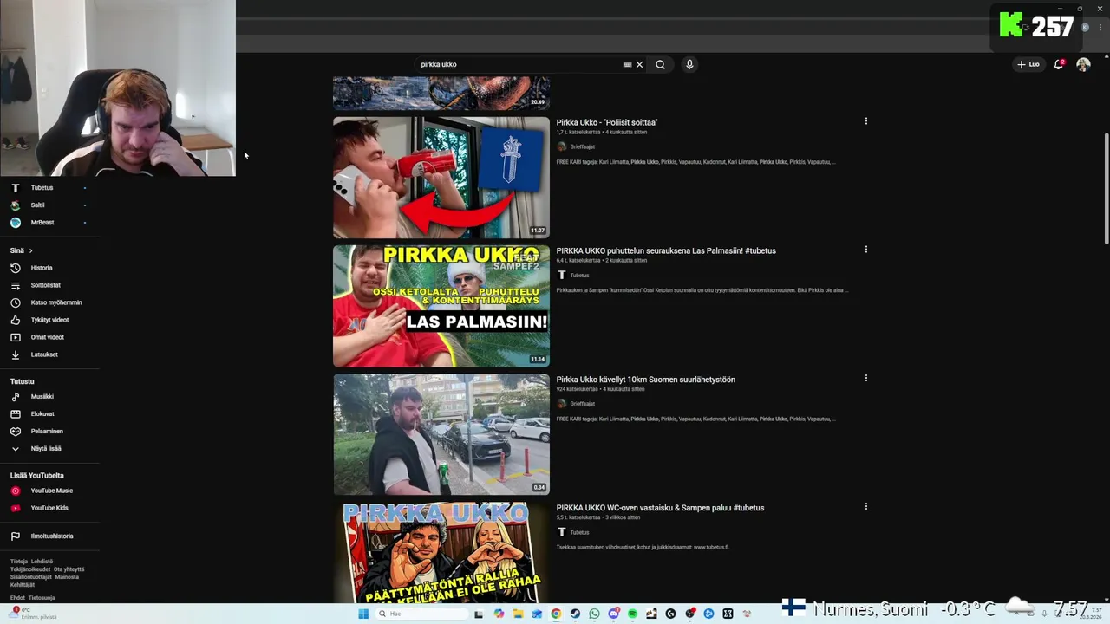Open Pelaaminen gaming category

tap(47, 431)
